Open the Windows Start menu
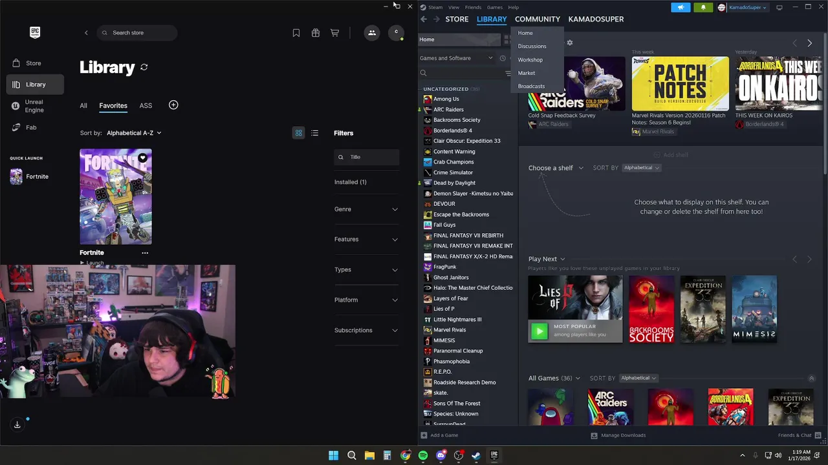Image resolution: width=828 pixels, height=465 pixels. (333, 455)
